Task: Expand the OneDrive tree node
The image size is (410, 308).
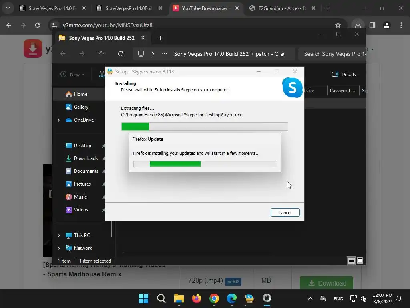Action: (x=58, y=120)
